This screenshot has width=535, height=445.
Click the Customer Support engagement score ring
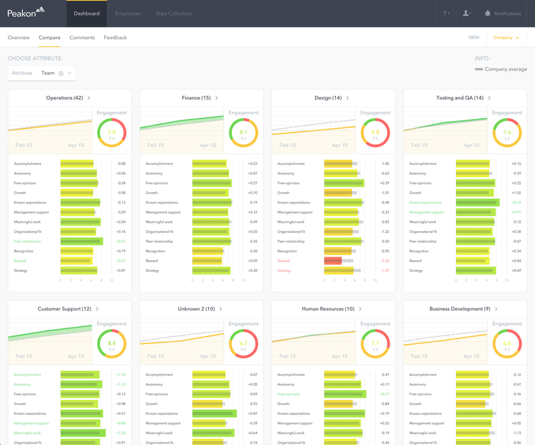pyautogui.click(x=111, y=344)
